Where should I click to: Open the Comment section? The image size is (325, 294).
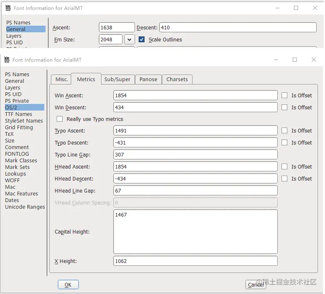[x=17, y=147]
